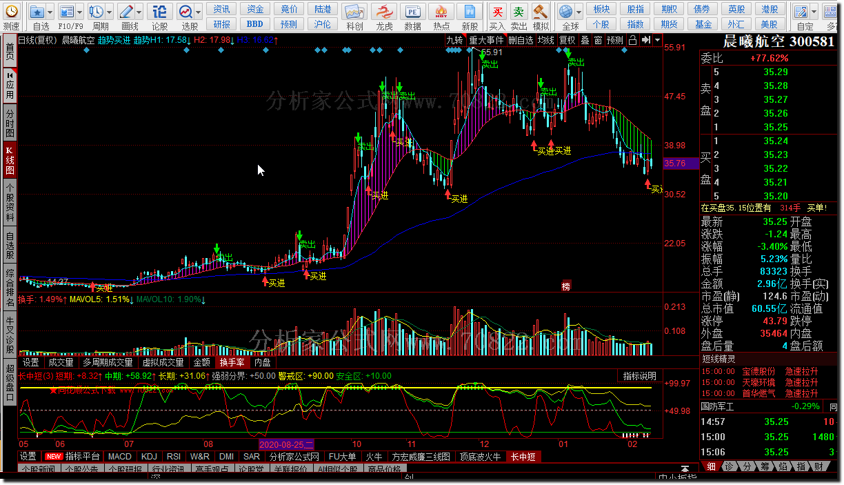Viewport: 844px width, 485px height.
Task: Select the 画线 drawing pencil tool
Action: coord(127,11)
